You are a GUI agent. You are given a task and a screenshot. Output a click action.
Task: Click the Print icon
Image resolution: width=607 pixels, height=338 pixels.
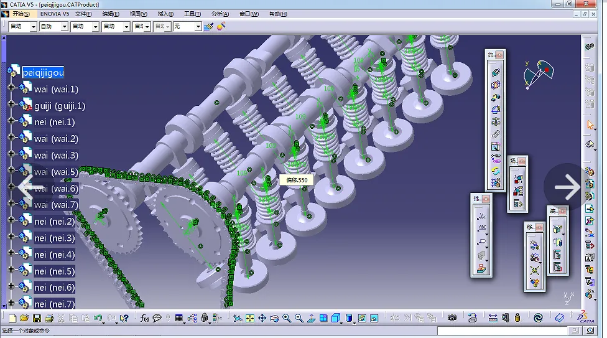click(x=49, y=318)
